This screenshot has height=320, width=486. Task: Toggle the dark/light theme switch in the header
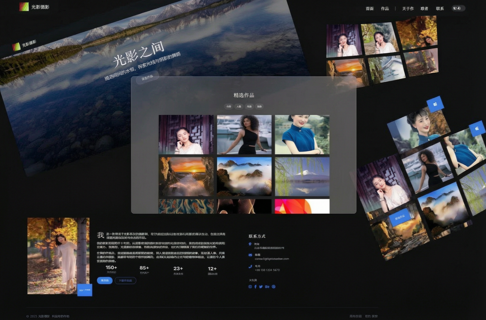458,8
